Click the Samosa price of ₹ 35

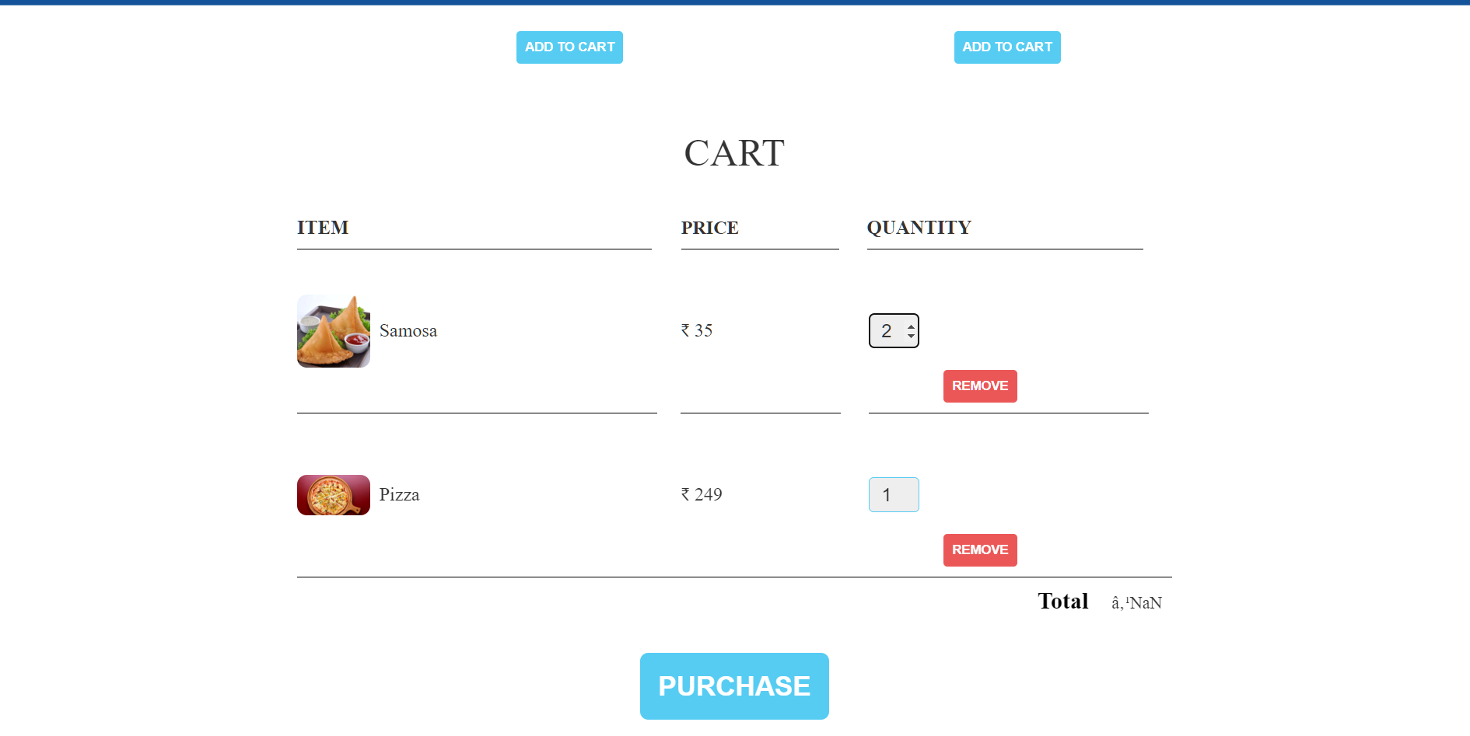click(696, 330)
